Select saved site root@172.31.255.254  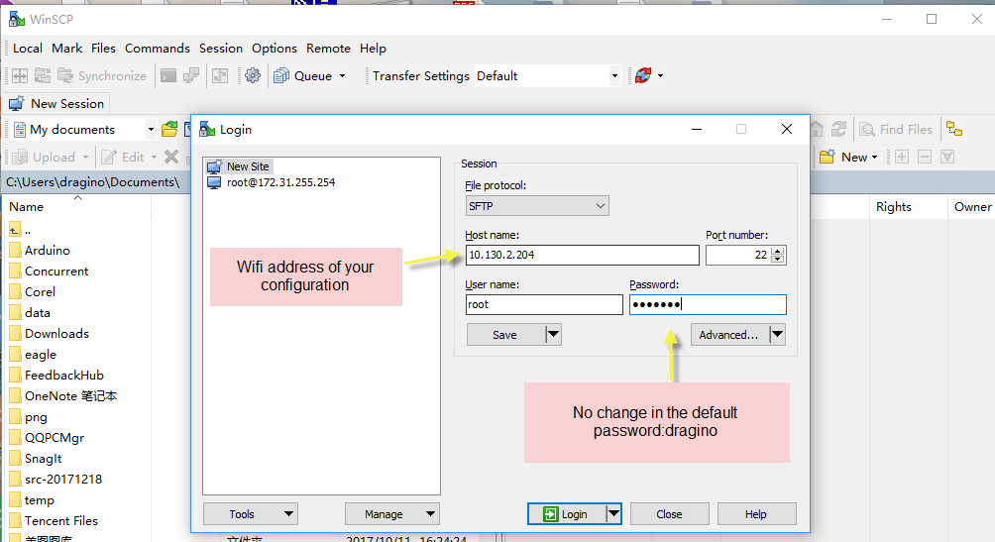click(x=272, y=182)
